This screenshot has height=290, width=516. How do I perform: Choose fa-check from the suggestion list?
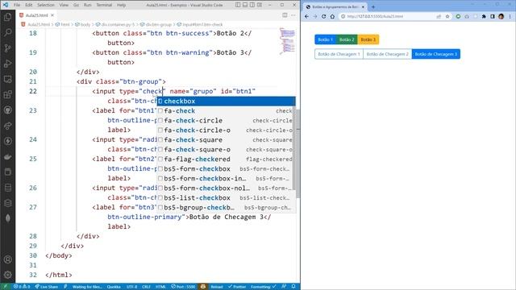tap(226, 111)
